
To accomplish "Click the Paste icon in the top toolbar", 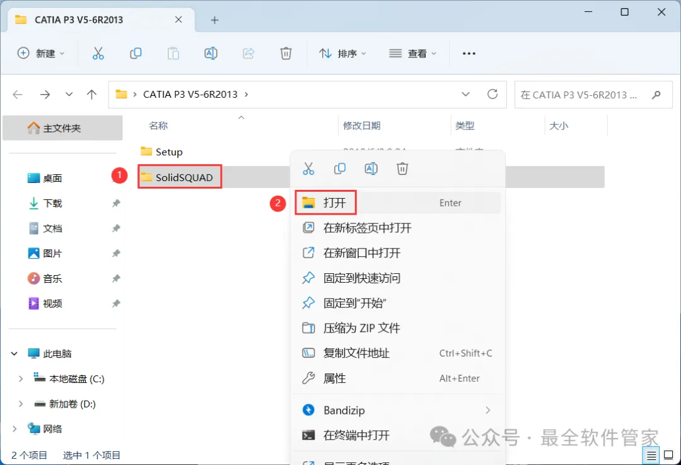I will click(x=173, y=54).
